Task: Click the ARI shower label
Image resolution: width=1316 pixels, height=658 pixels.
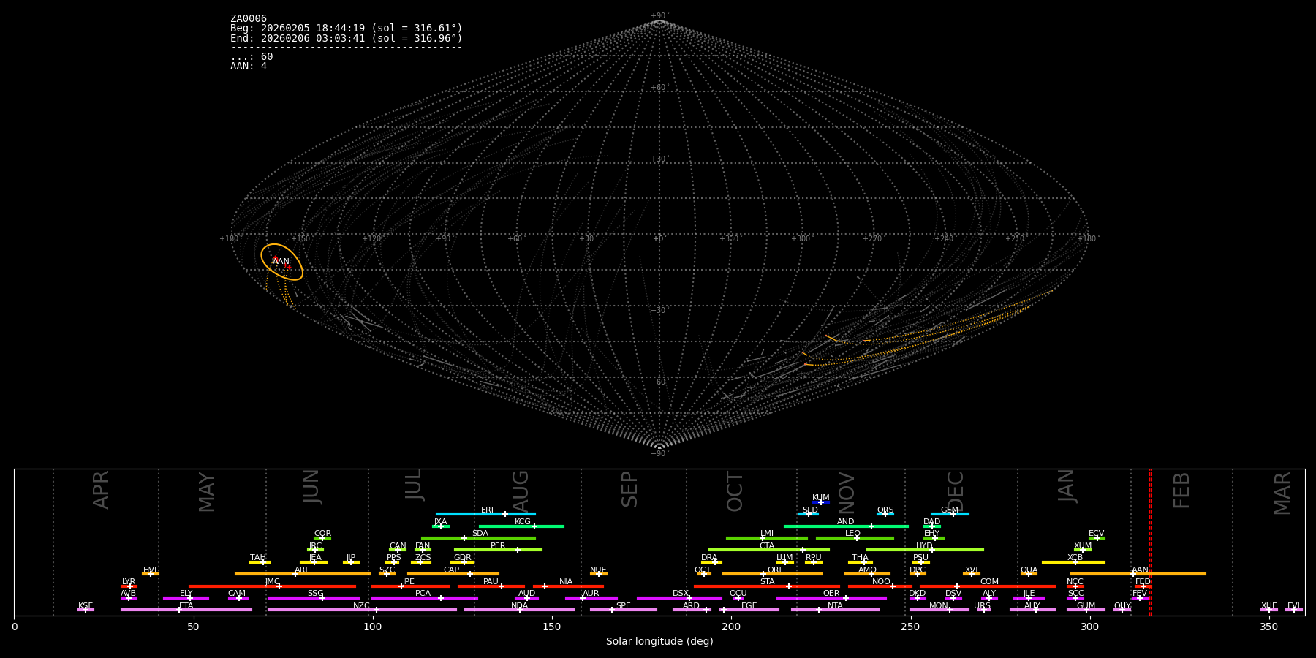Action: (x=301, y=570)
